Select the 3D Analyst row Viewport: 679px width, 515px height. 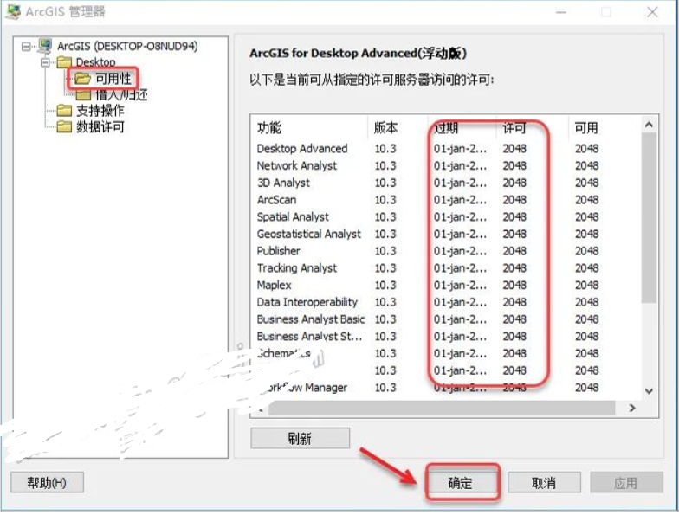point(446,183)
